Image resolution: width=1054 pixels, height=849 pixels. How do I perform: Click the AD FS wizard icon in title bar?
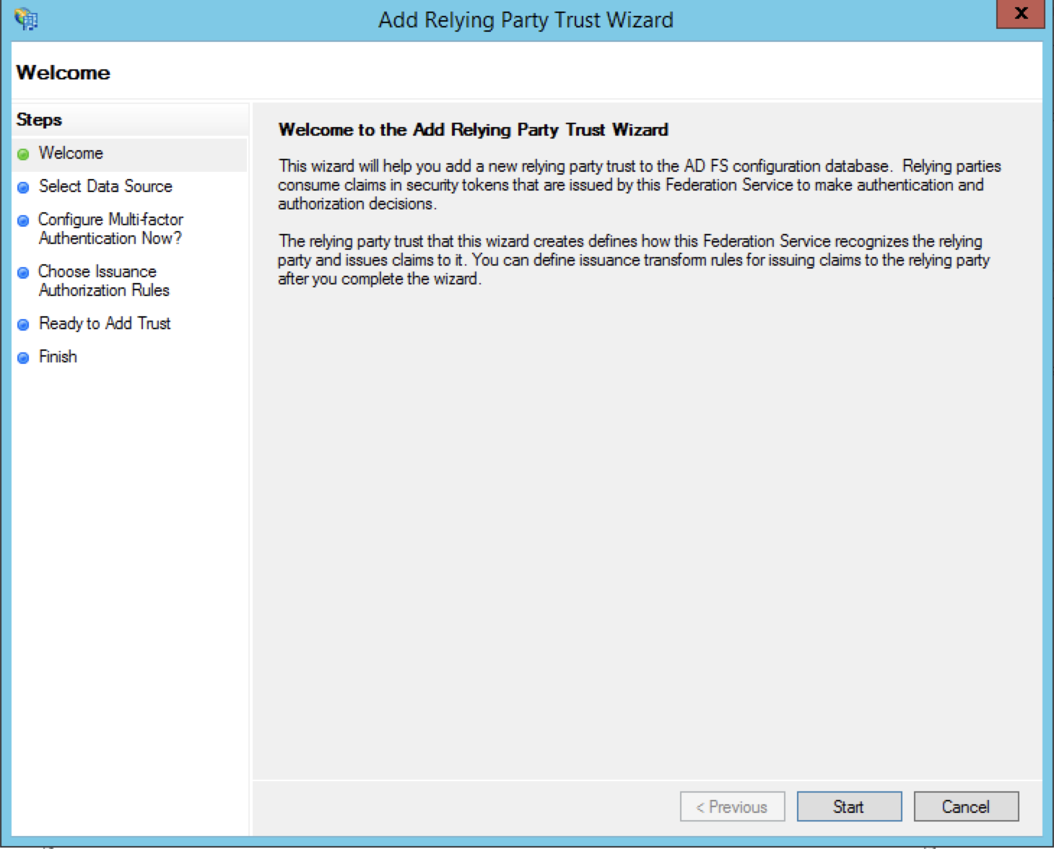(26, 19)
